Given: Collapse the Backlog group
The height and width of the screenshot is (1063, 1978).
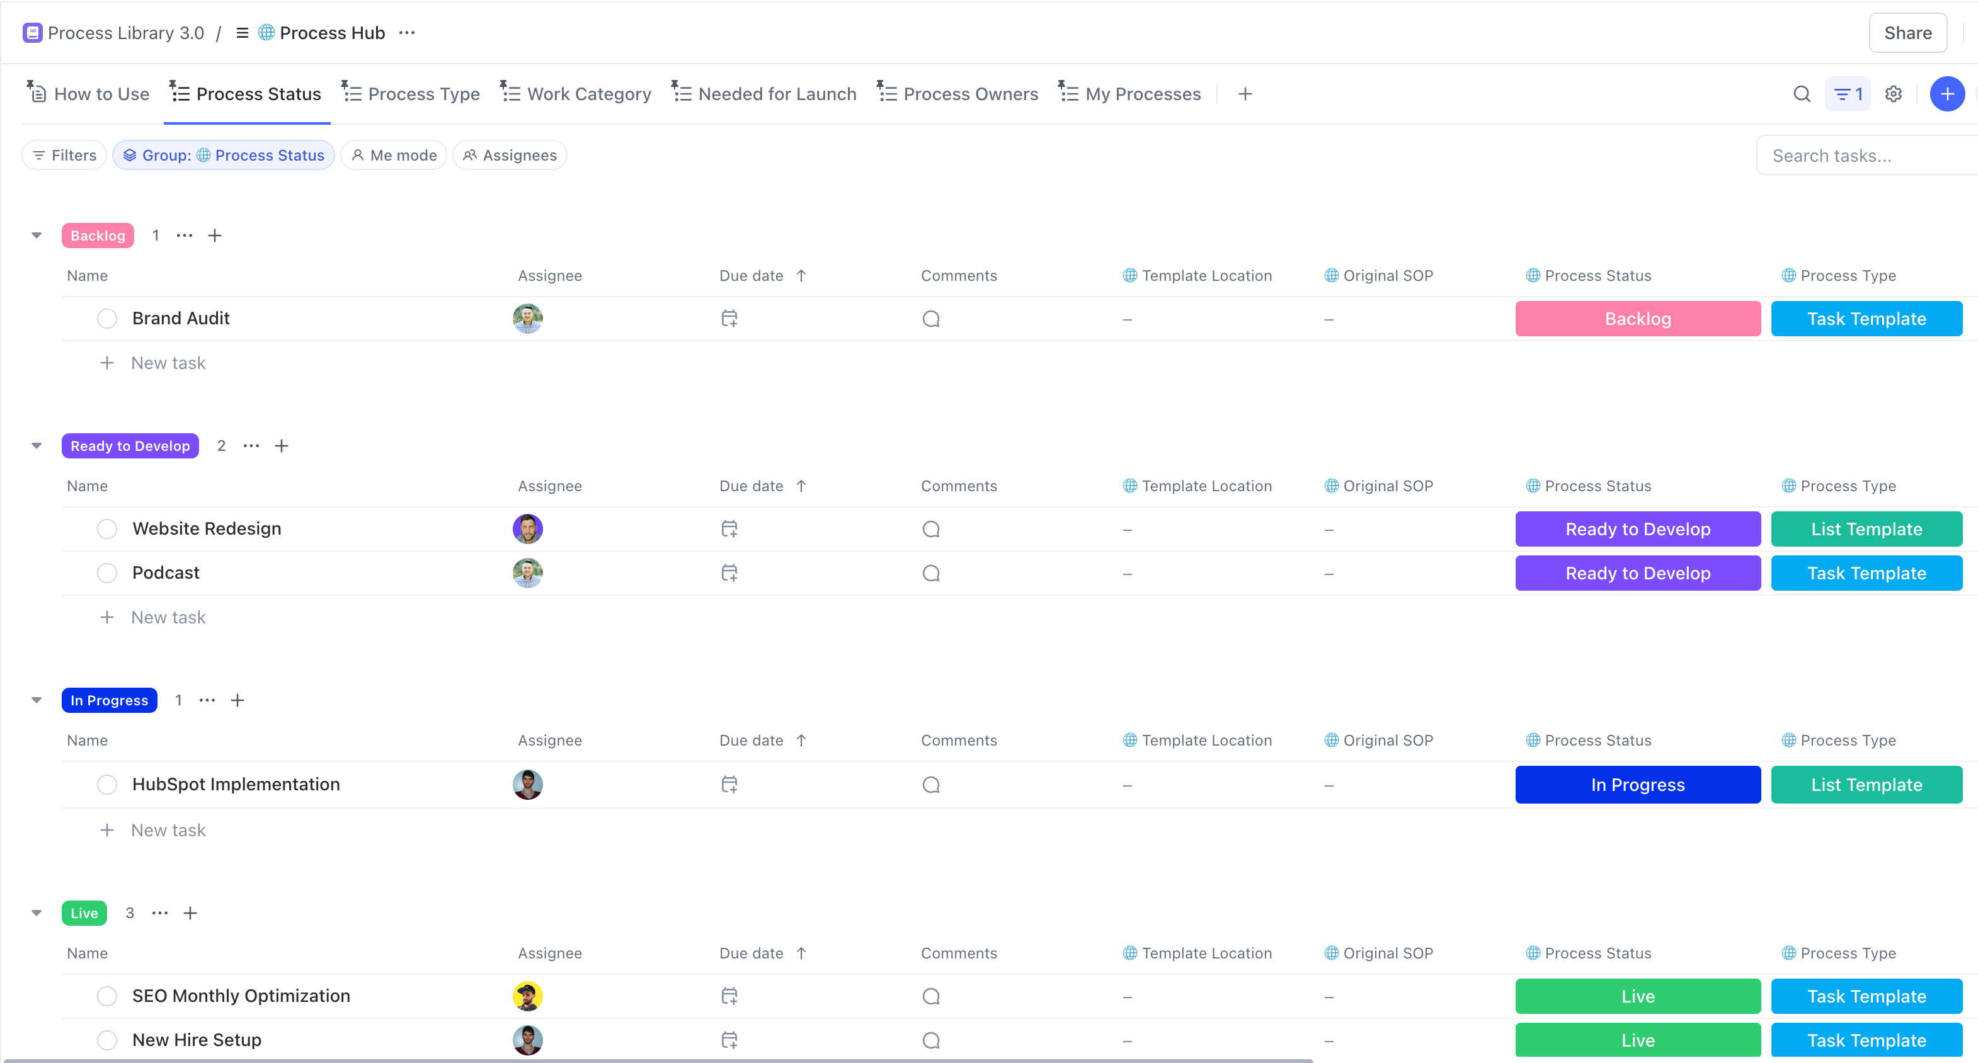Looking at the screenshot, I should point(36,235).
